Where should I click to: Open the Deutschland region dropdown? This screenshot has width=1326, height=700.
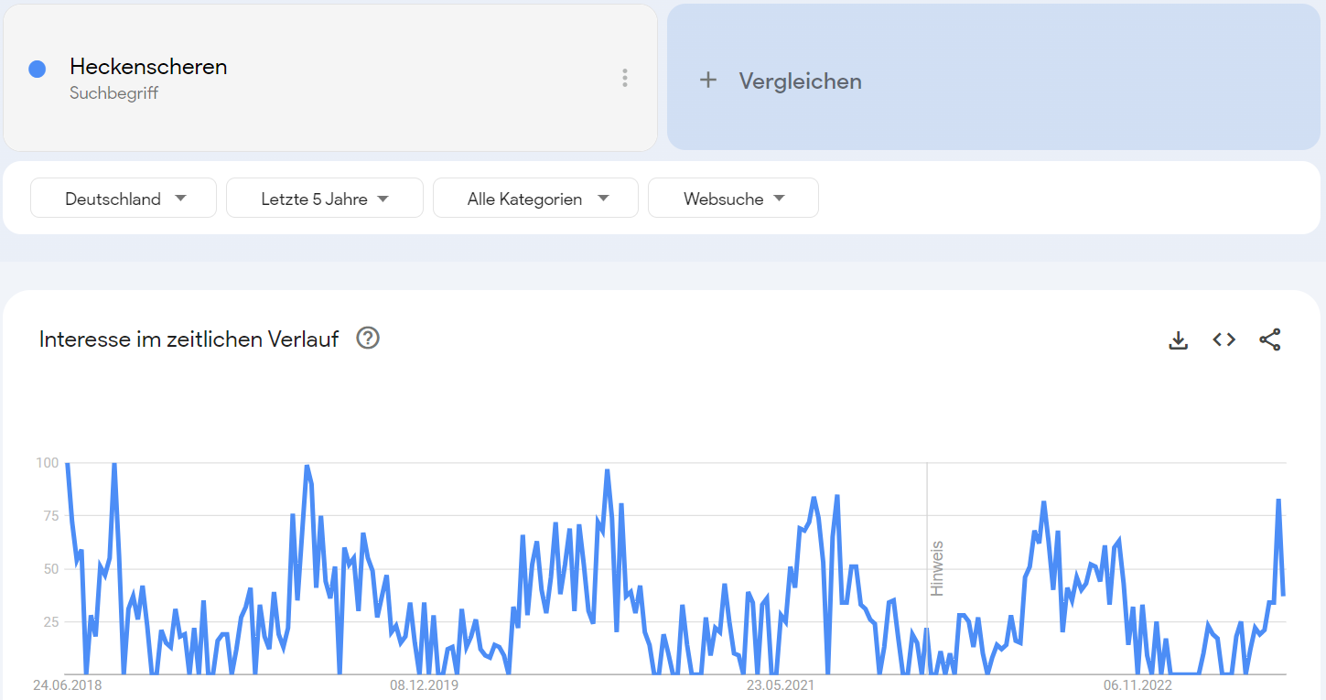123,198
